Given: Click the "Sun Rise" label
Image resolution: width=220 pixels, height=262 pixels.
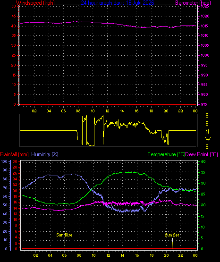Looking at the screenshot, I should click(x=64, y=235).
